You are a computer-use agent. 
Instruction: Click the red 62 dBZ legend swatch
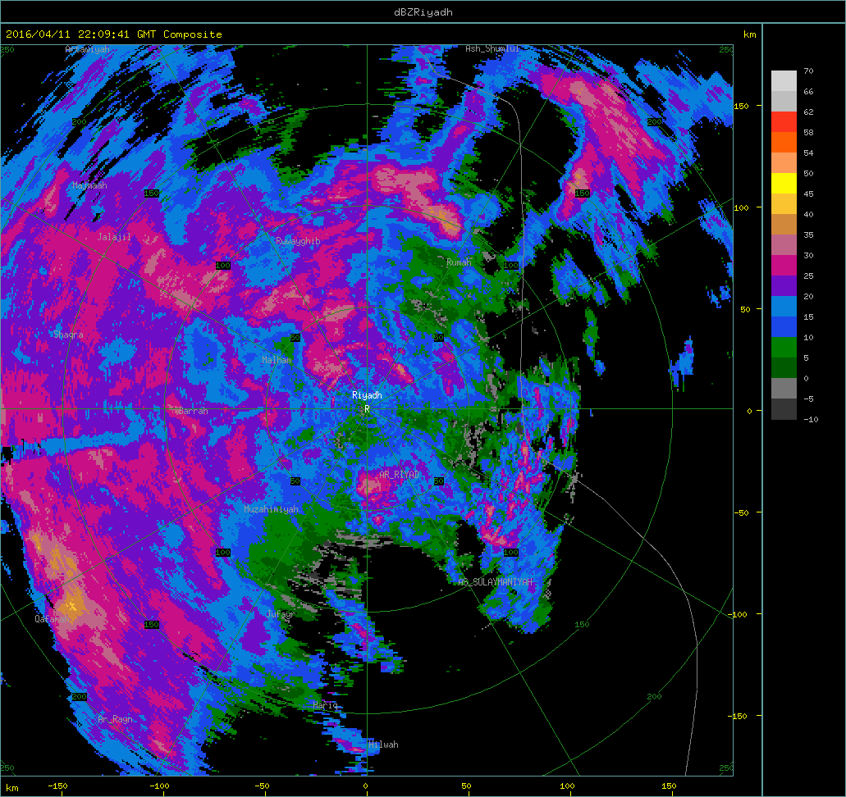click(784, 121)
